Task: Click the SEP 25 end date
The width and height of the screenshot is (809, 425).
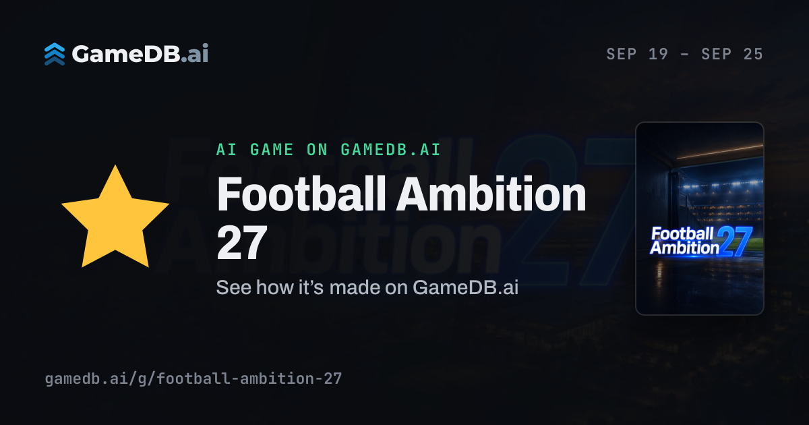Action: click(x=732, y=54)
